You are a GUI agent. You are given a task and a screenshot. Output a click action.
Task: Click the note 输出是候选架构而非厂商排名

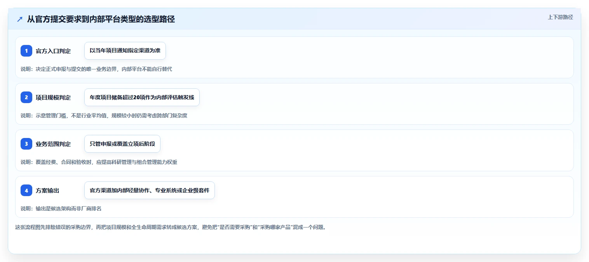pos(61,209)
